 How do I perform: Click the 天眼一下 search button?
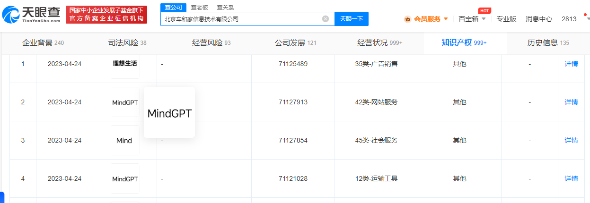click(352, 19)
